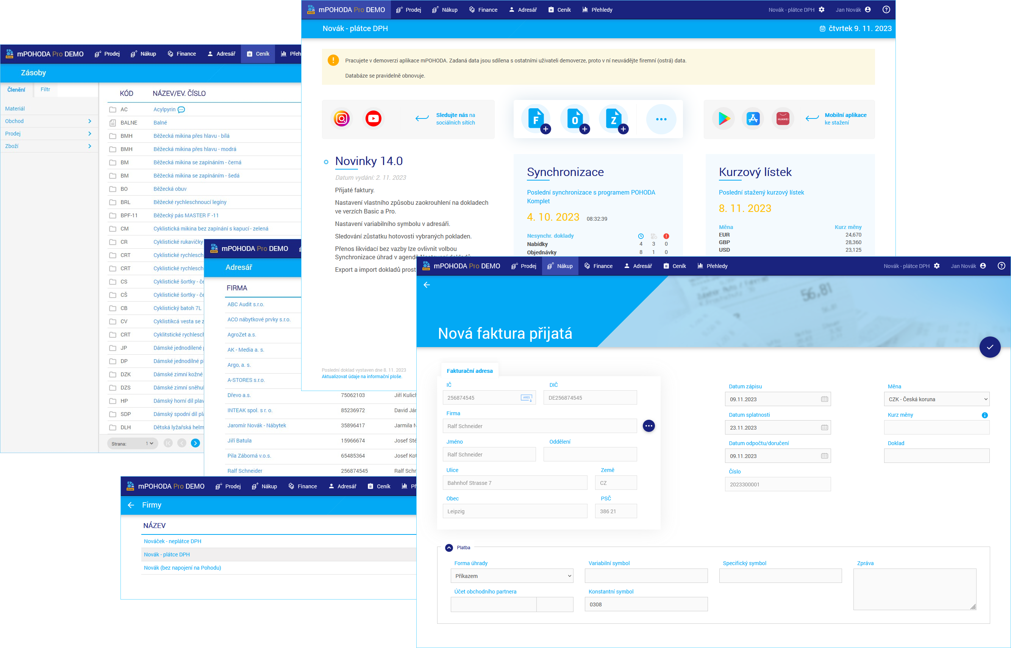The width and height of the screenshot is (1011, 648).
Task: Click Materiál in Zásoby sidebar
Action: [x=15, y=109]
